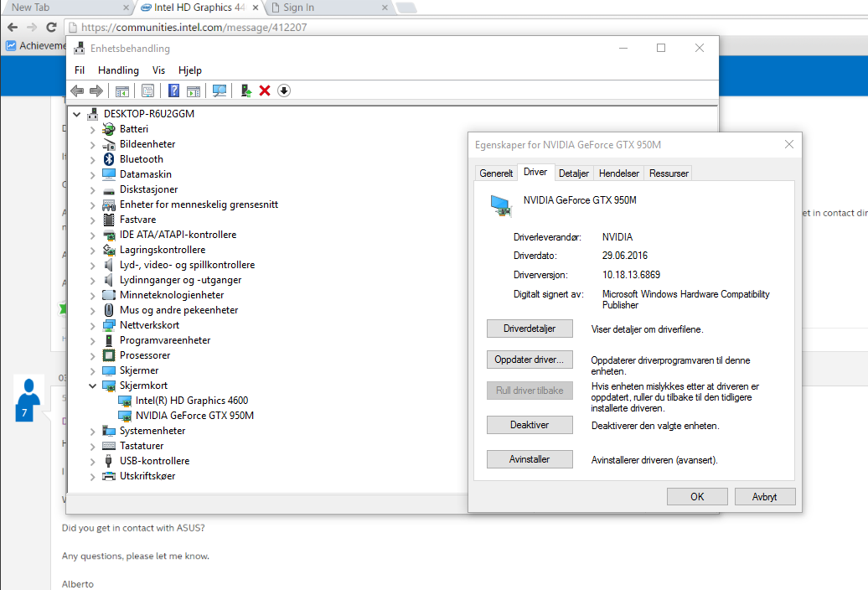Expand Lyd-, video- og spillkontrollere node
868x590 pixels.
coord(92,265)
